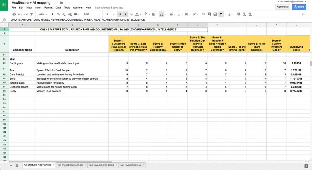
Task: Open 'Last edit was 6 days ago' history
Action: coord(109,8)
